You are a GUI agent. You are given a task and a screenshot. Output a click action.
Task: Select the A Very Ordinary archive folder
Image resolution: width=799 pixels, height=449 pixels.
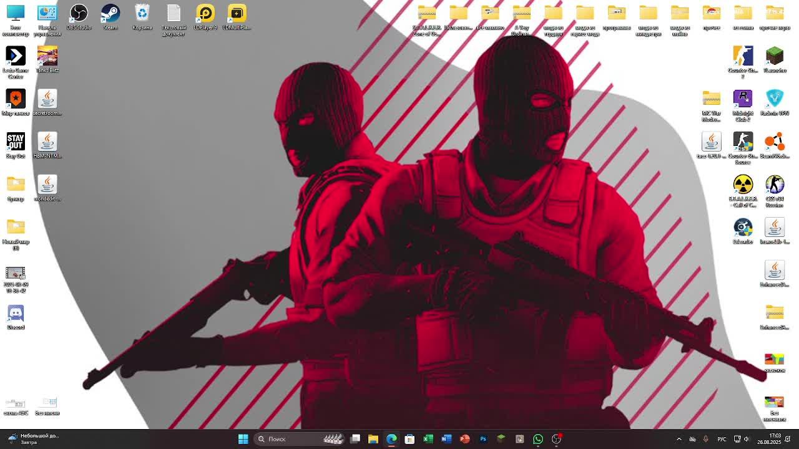(522, 20)
